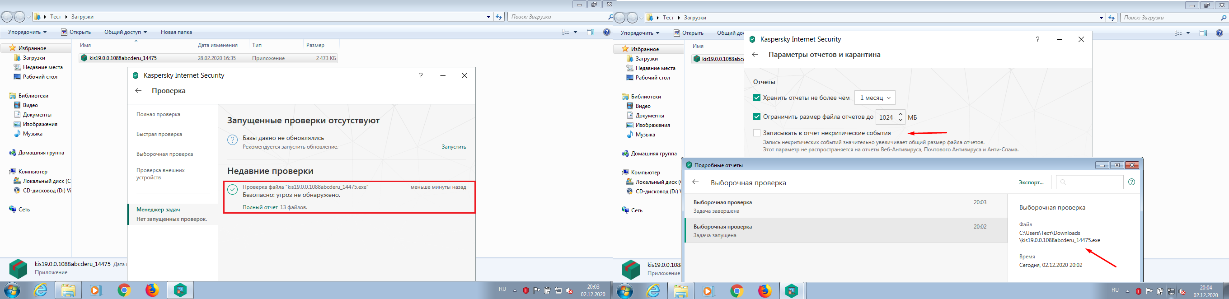Image resolution: width=1229 pixels, height=299 pixels.
Task: Open help in the Kaspersky Проверка window
Action: point(421,75)
